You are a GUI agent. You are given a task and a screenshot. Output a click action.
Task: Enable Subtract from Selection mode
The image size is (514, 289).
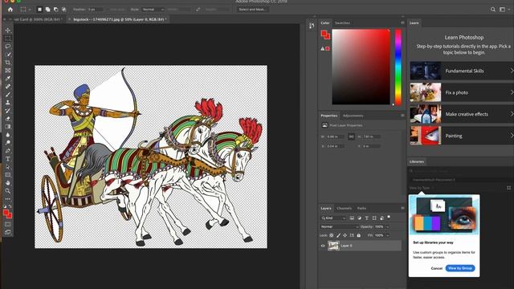pyautogui.click(x=55, y=10)
